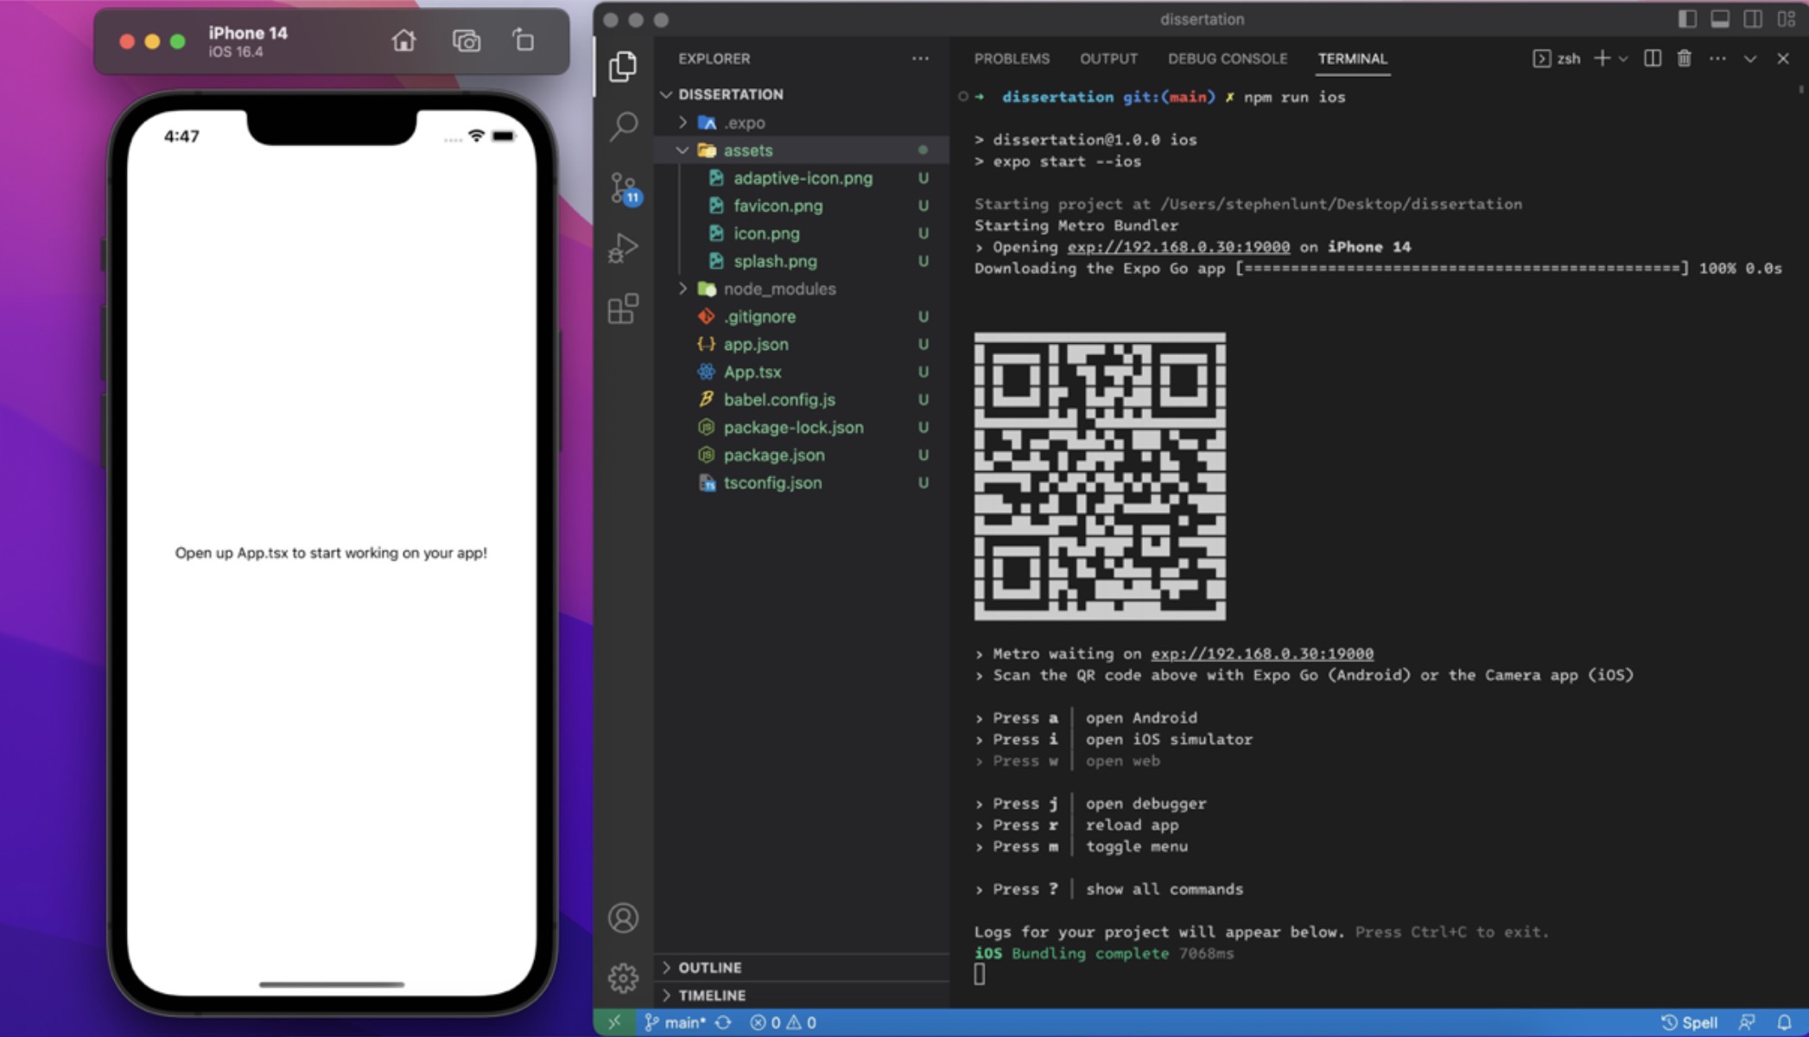Take a screenshot with the simulator camera icon
The width and height of the screenshot is (1809, 1037).
pos(467,41)
